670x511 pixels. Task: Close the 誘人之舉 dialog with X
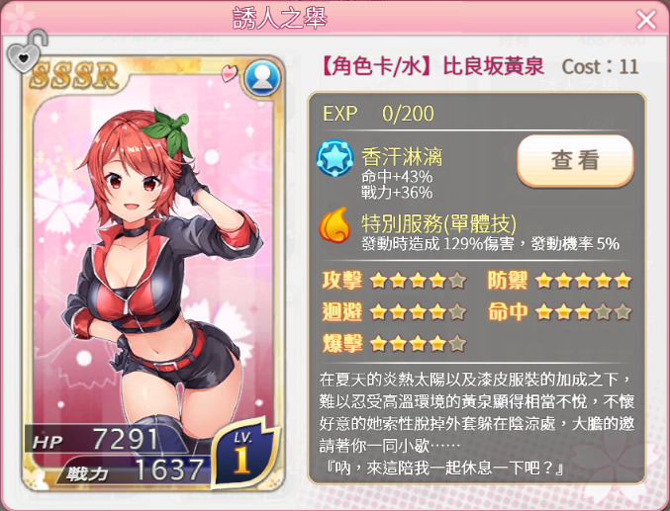645,20
